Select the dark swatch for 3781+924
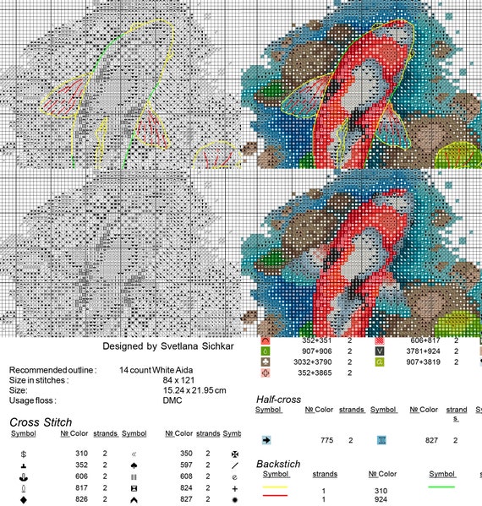The height and width of the screenshot is (506, 482). (380, 351)
